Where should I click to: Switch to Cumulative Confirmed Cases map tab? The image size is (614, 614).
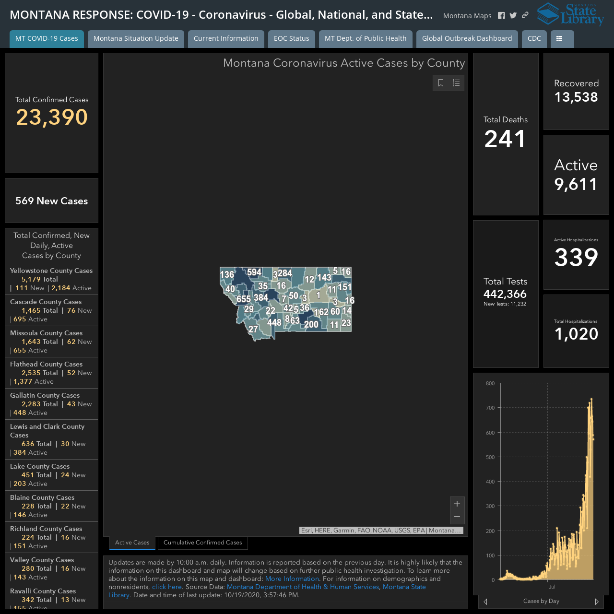click(x=203, y=543)
